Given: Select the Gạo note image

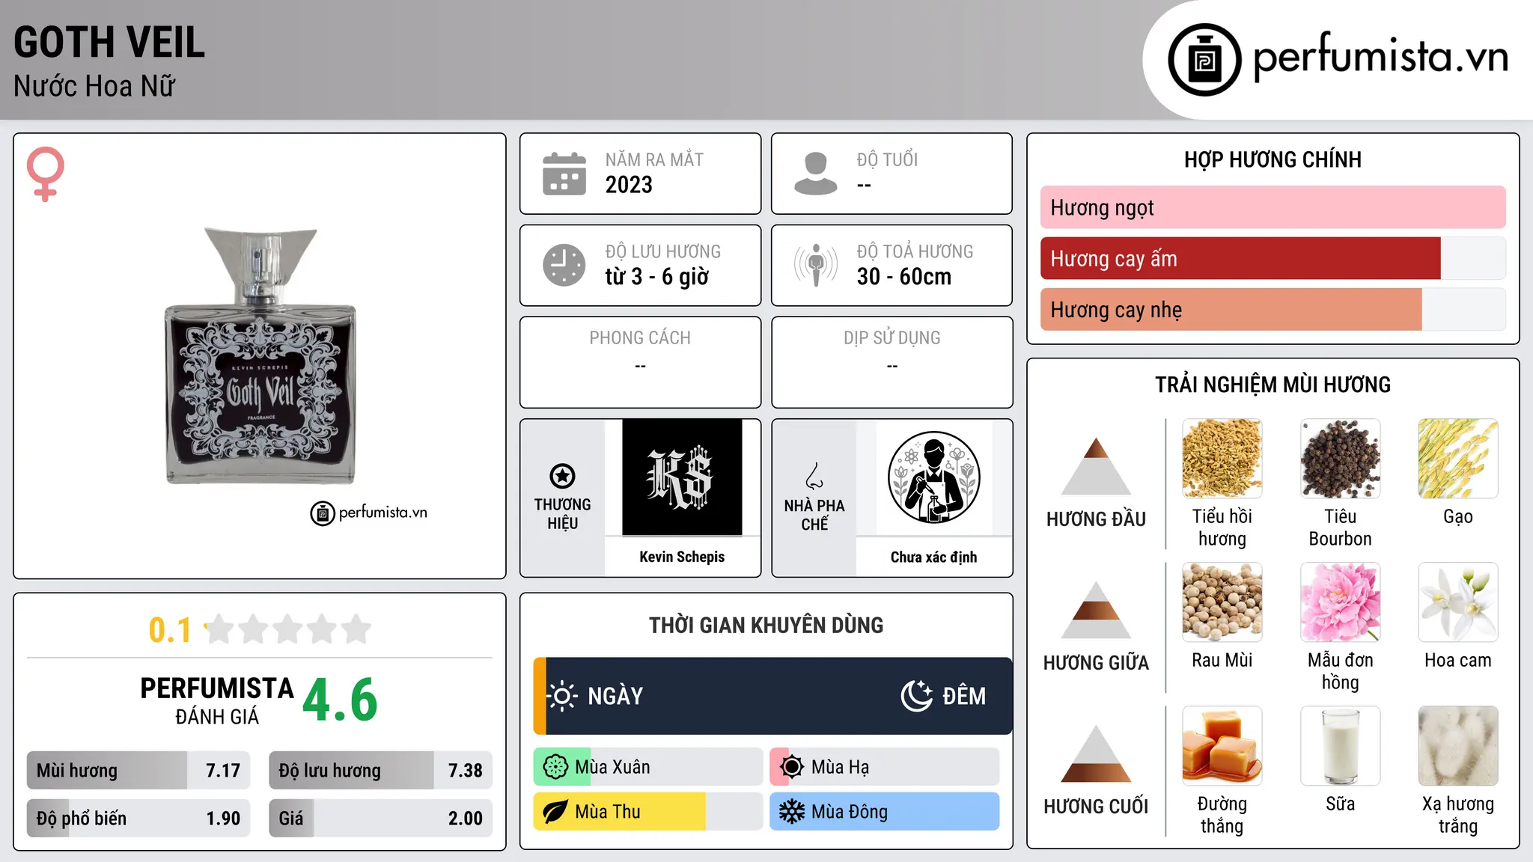Looking at the screenshot, I should coord(1458,459).
